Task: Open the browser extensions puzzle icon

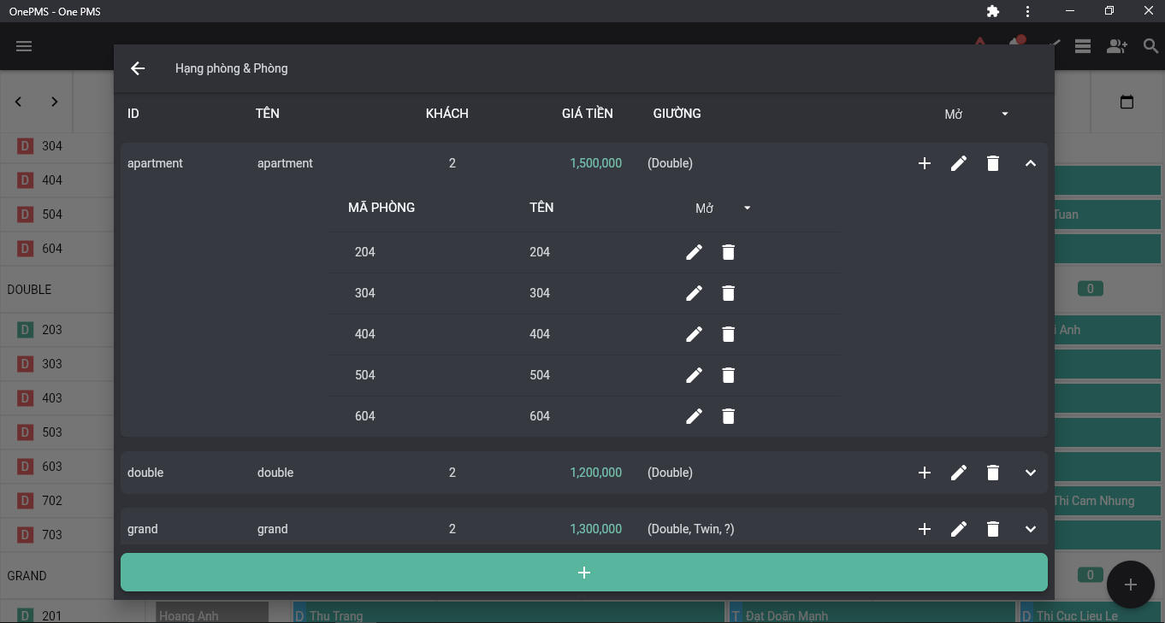Action: (992, 11)
